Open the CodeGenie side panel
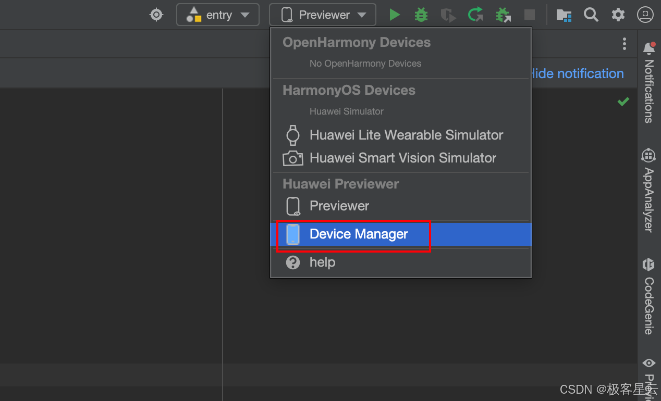This screenshot has height=401, width=661. (648, 296)
